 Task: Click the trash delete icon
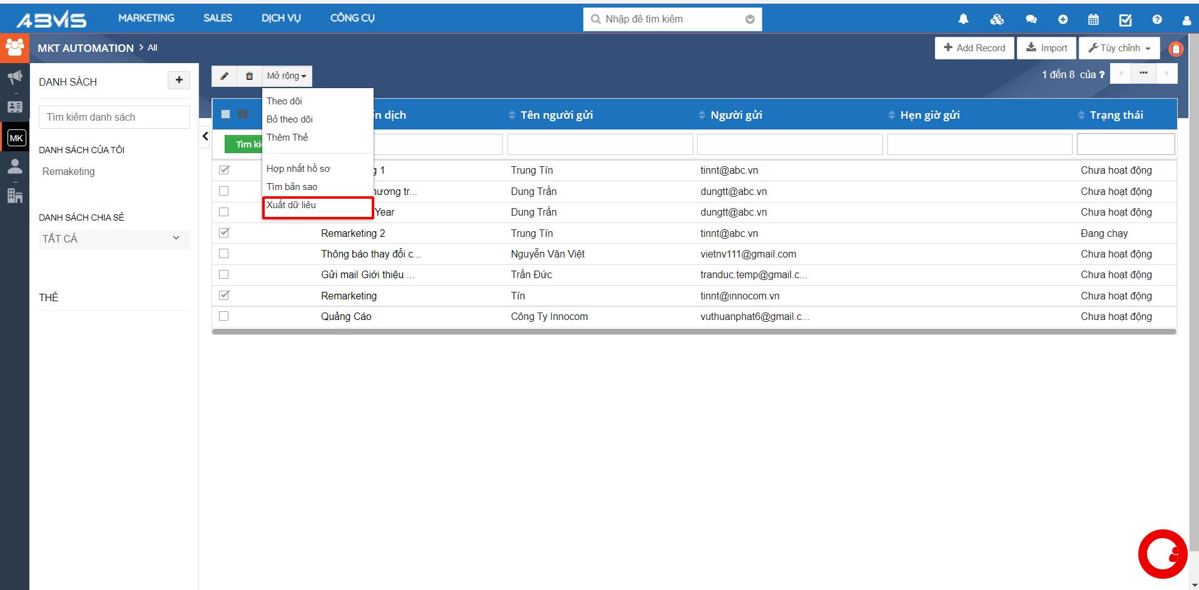click(249, 76)
